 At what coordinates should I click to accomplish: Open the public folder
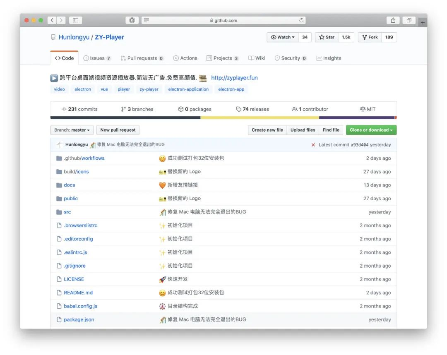(x=71, y=198)
